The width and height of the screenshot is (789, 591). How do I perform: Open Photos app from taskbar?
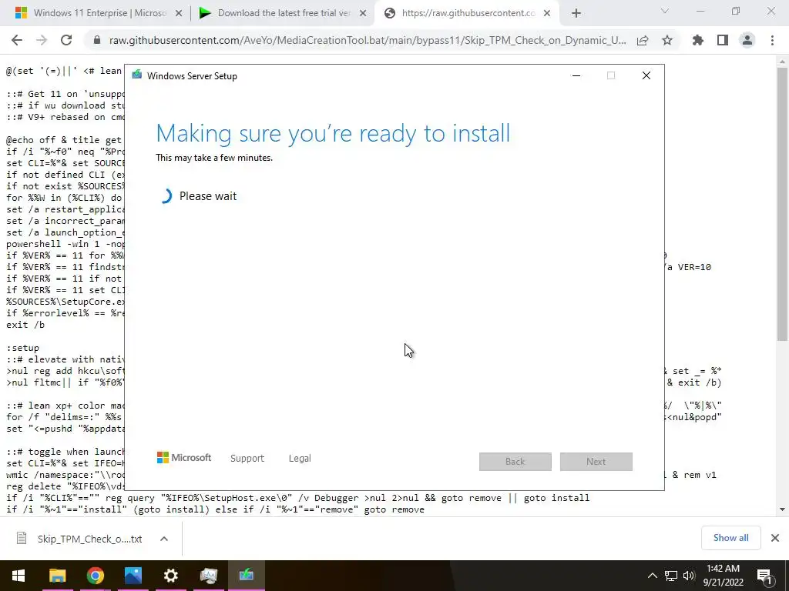(x=133, y=576)
